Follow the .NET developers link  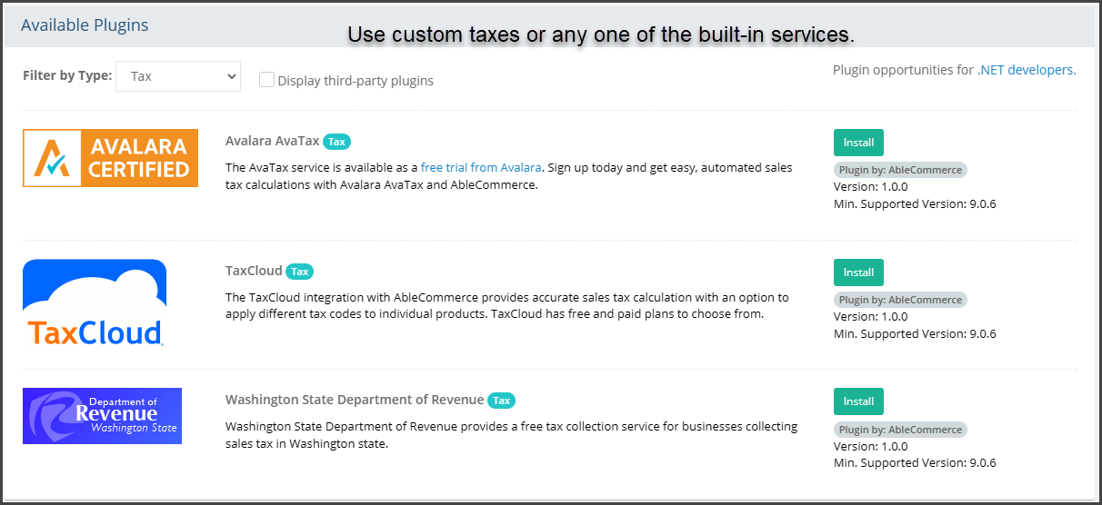(x=1027, y=70)
